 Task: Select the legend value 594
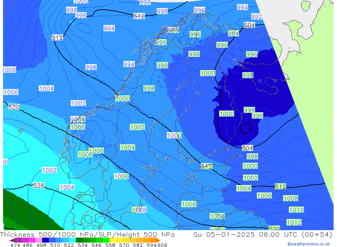click(152, 245)
